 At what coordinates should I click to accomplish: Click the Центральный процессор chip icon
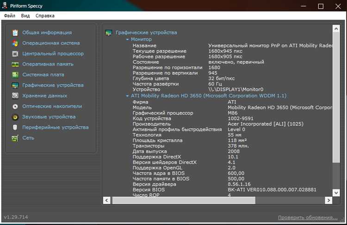pos(15,54)
